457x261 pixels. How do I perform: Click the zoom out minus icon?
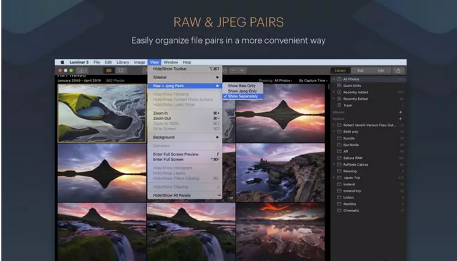pos(233,70)
